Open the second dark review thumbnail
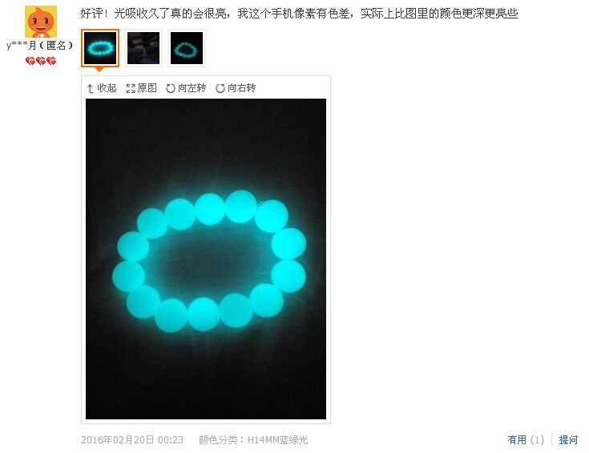Viewport: 589px width, 453px height. pyautogui.click(x=143, y=48)
